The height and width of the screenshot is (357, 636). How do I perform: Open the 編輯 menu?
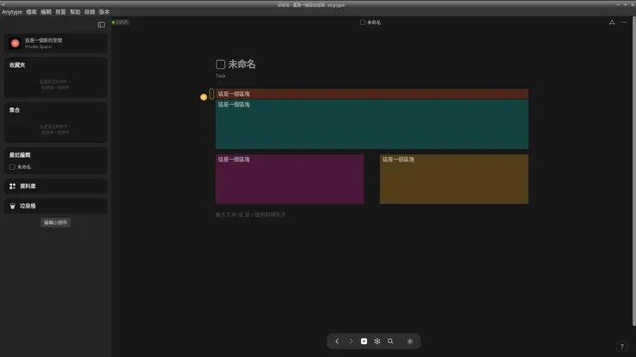click(x=46, y=12)
